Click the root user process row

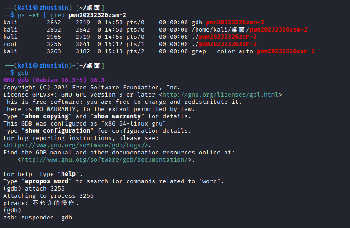click(x=127, y=44)
